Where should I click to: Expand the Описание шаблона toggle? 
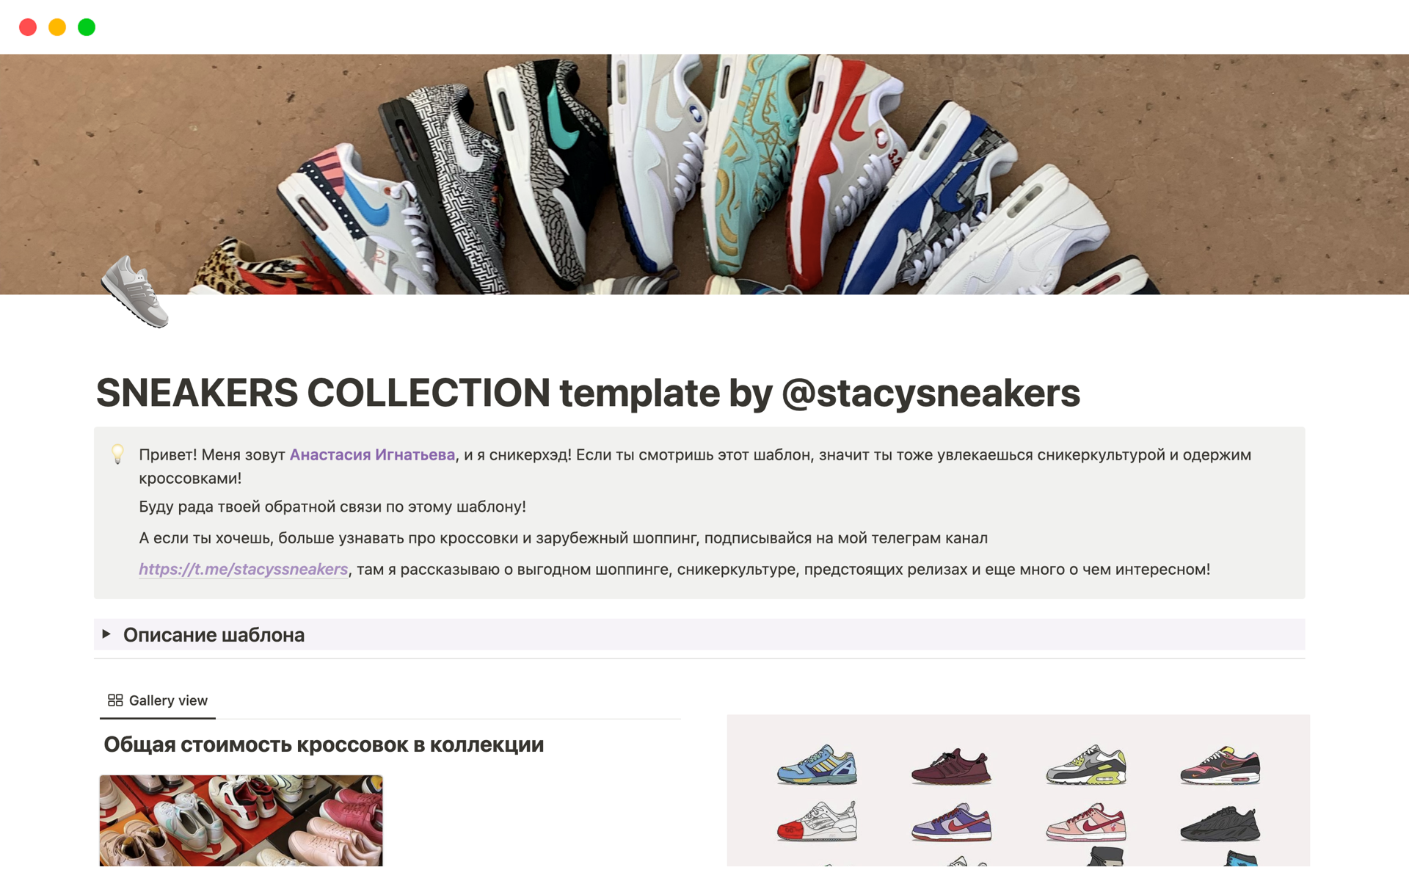pos(106,634)
